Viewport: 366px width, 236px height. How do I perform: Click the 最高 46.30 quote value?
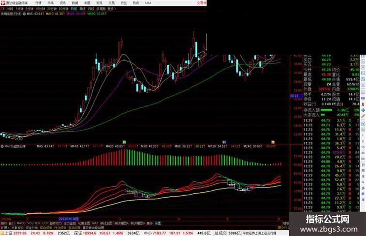(326, 74)
